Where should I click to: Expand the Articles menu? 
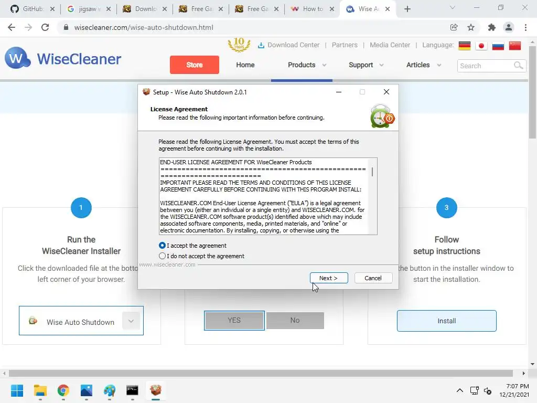[423, 65]
